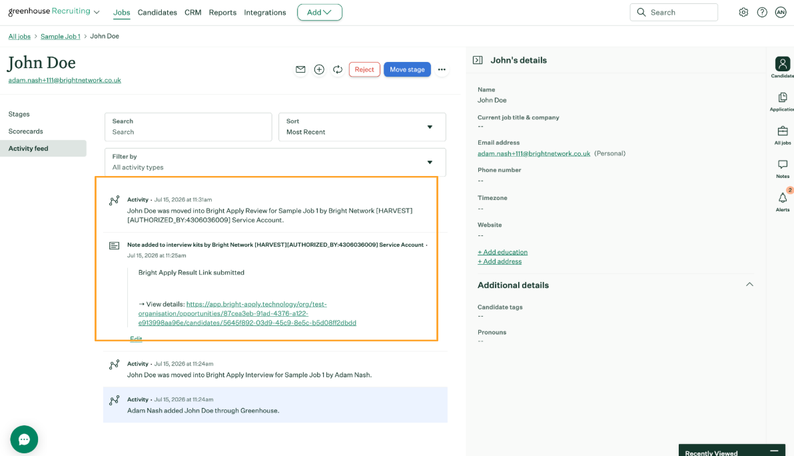Open settings gear icon
This screenshot has height=456, width=794.
click(743, 12)
